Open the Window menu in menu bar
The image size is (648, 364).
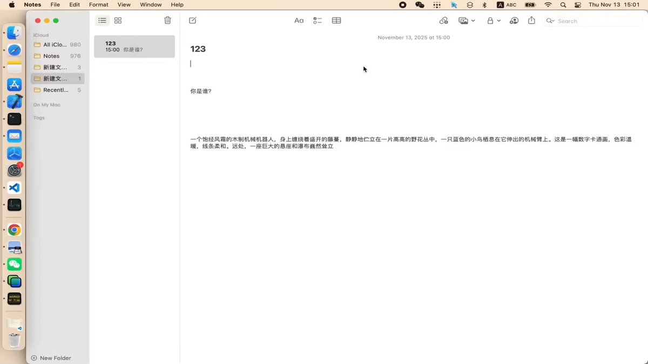pyautogui.click(x=151, y=4)
